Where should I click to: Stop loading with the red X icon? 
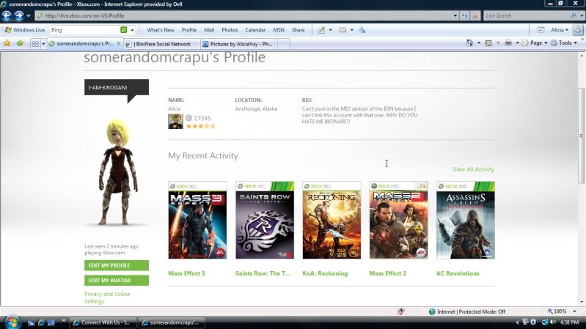(x=475, y=15)
